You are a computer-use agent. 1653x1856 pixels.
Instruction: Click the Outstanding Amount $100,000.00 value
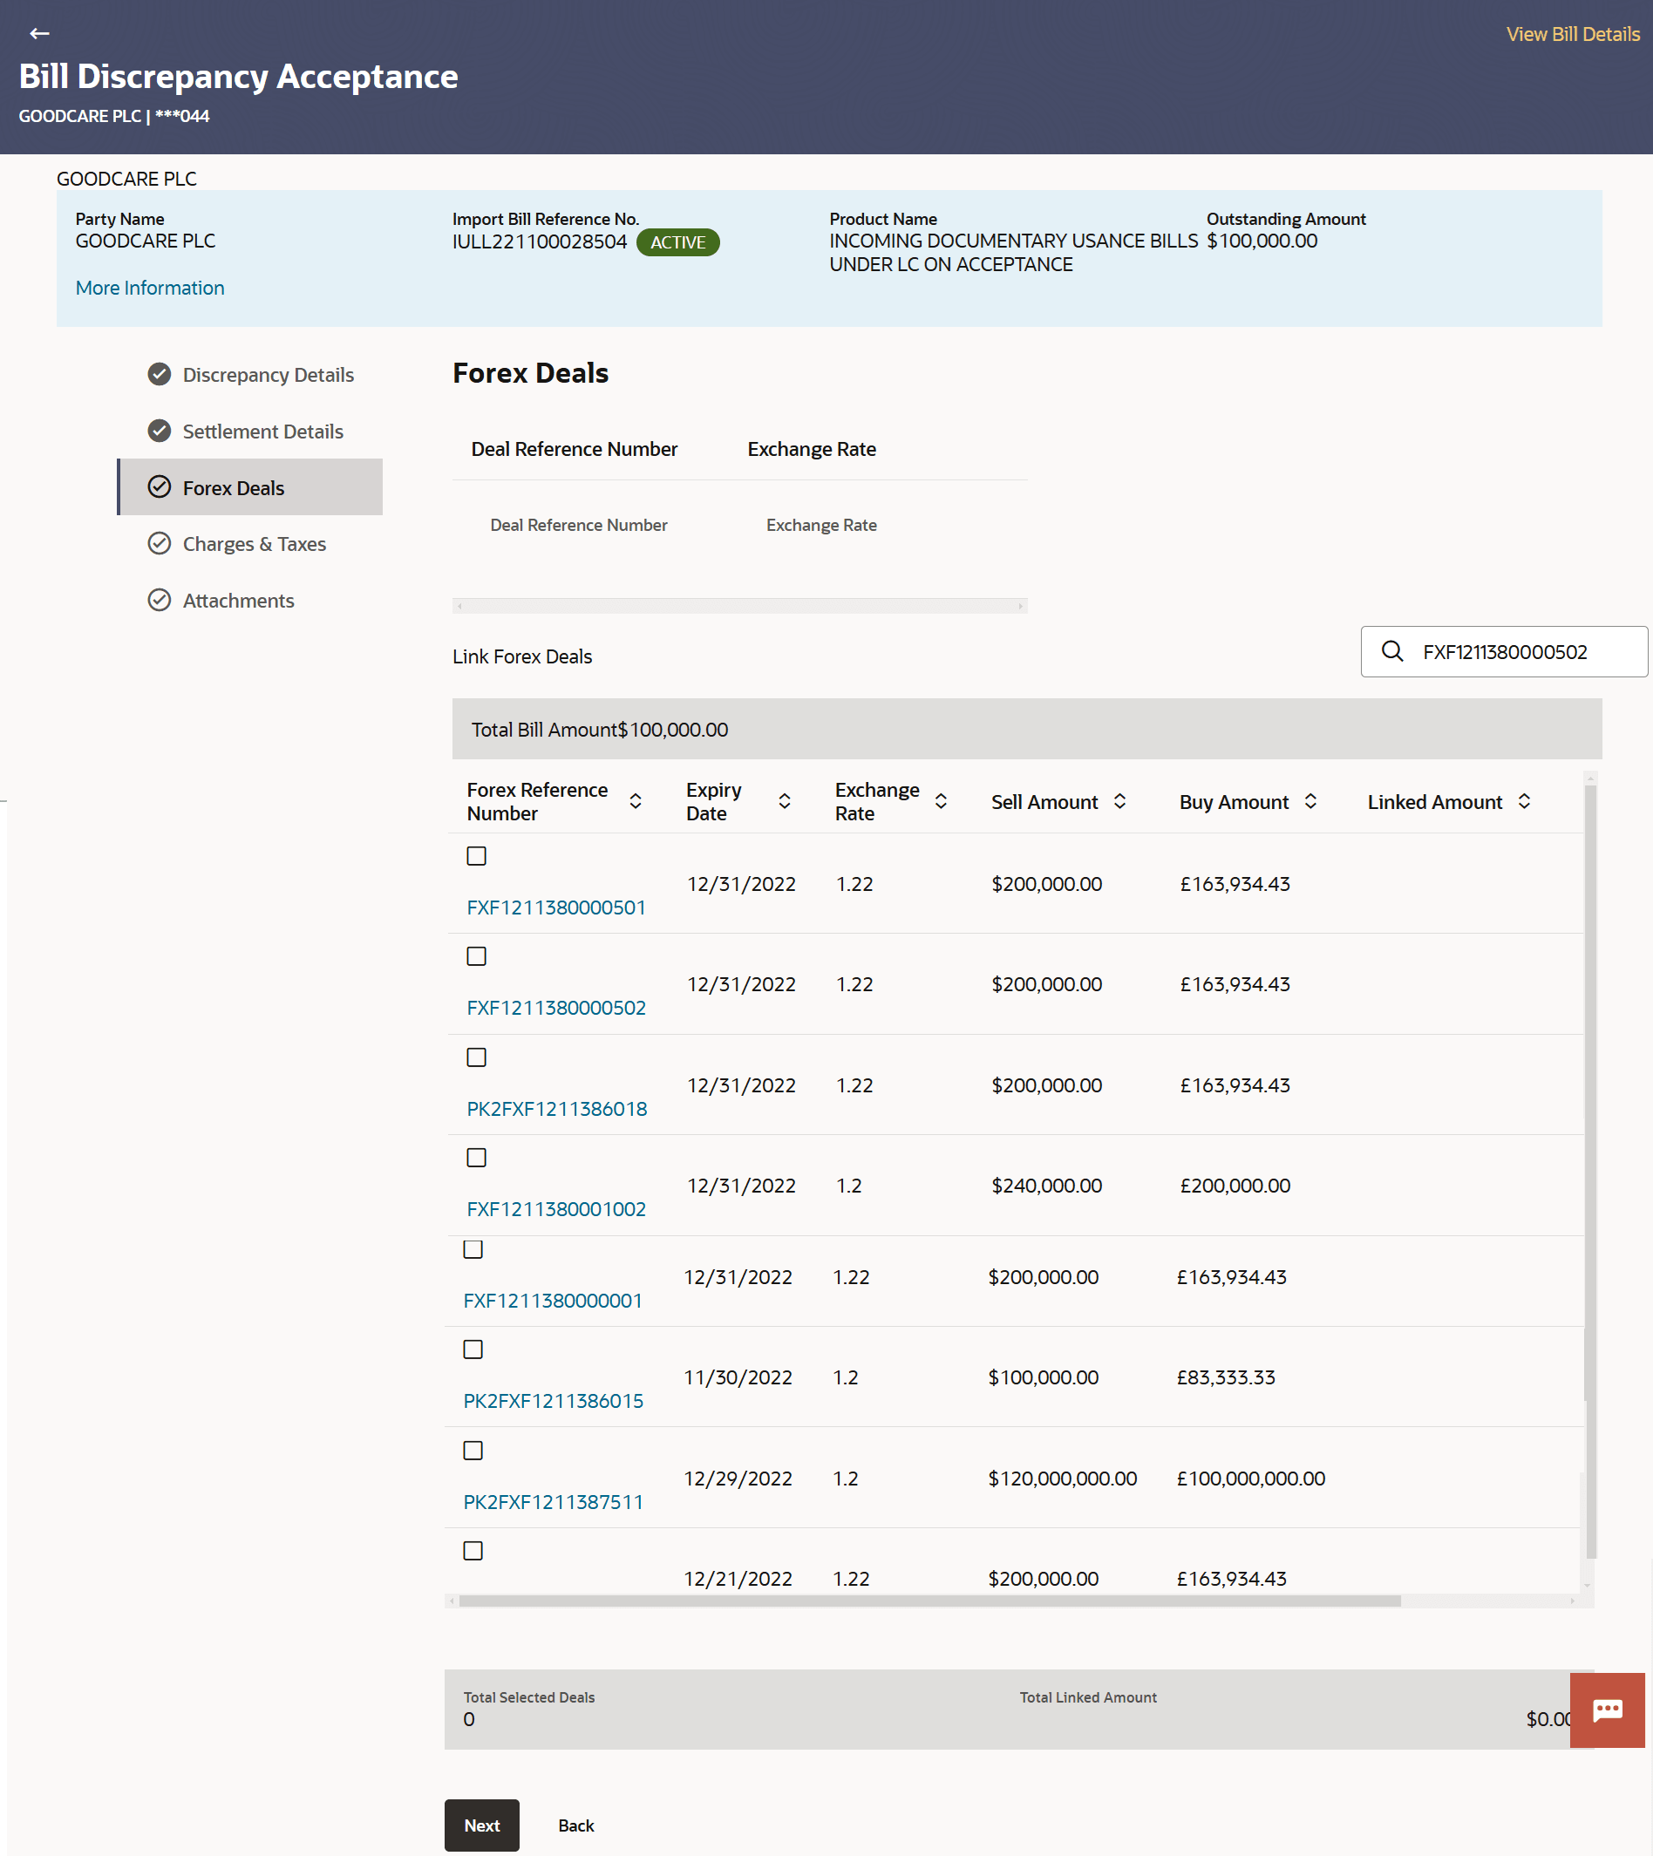click(1262, 241)
